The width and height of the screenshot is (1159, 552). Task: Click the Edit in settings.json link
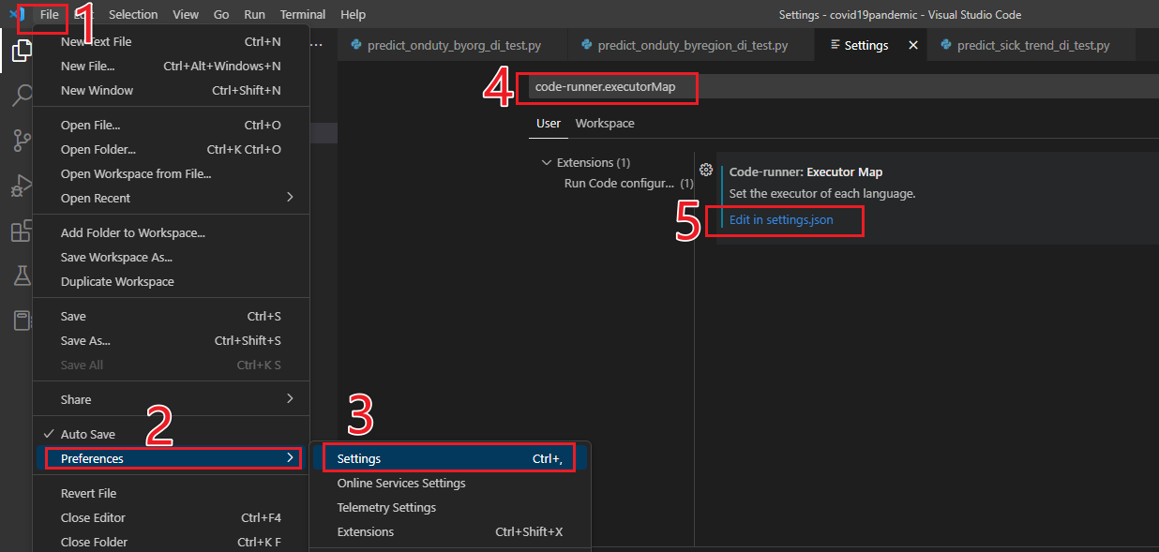click(781, 220)
